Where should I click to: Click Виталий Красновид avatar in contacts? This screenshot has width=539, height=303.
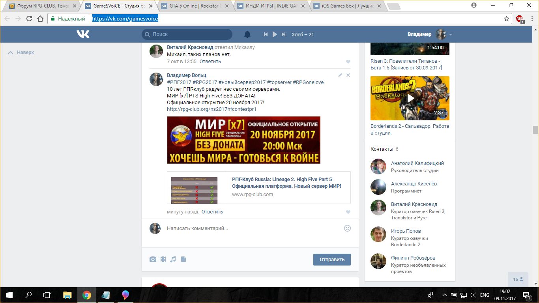point(378,208)
